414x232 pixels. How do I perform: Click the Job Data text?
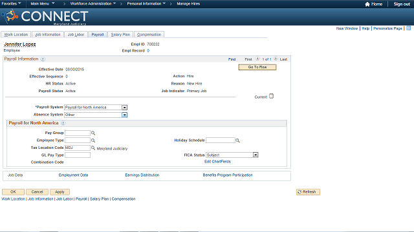click(x=15, y=175)
